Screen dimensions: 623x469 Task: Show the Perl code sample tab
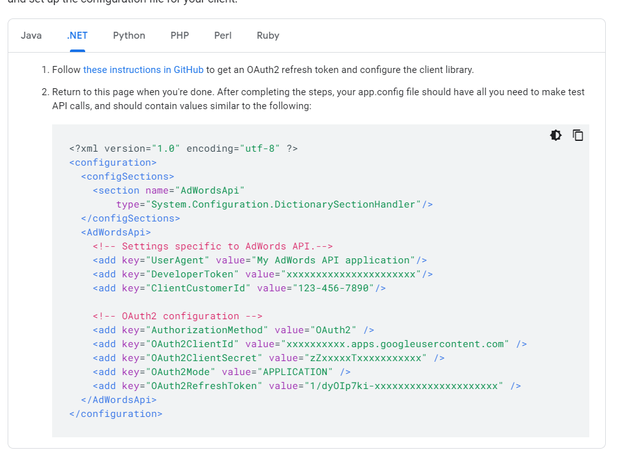pos(223,36)
